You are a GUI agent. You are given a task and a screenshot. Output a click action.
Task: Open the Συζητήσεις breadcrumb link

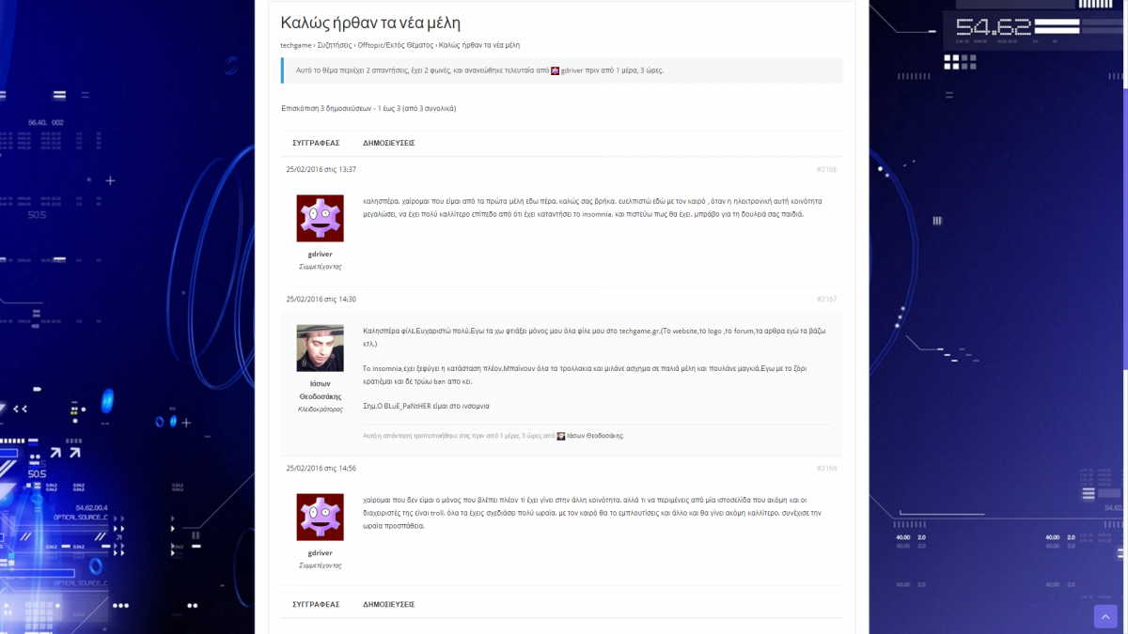click(x=334, y=45)
